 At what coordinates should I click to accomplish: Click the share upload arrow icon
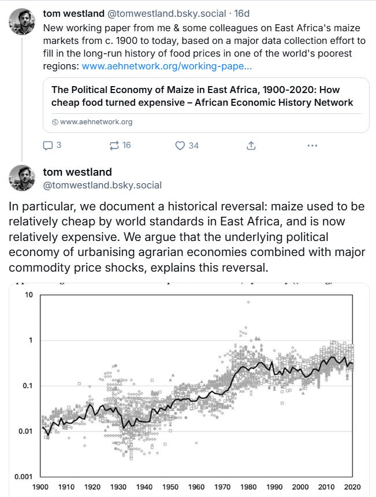coord(251,145)
